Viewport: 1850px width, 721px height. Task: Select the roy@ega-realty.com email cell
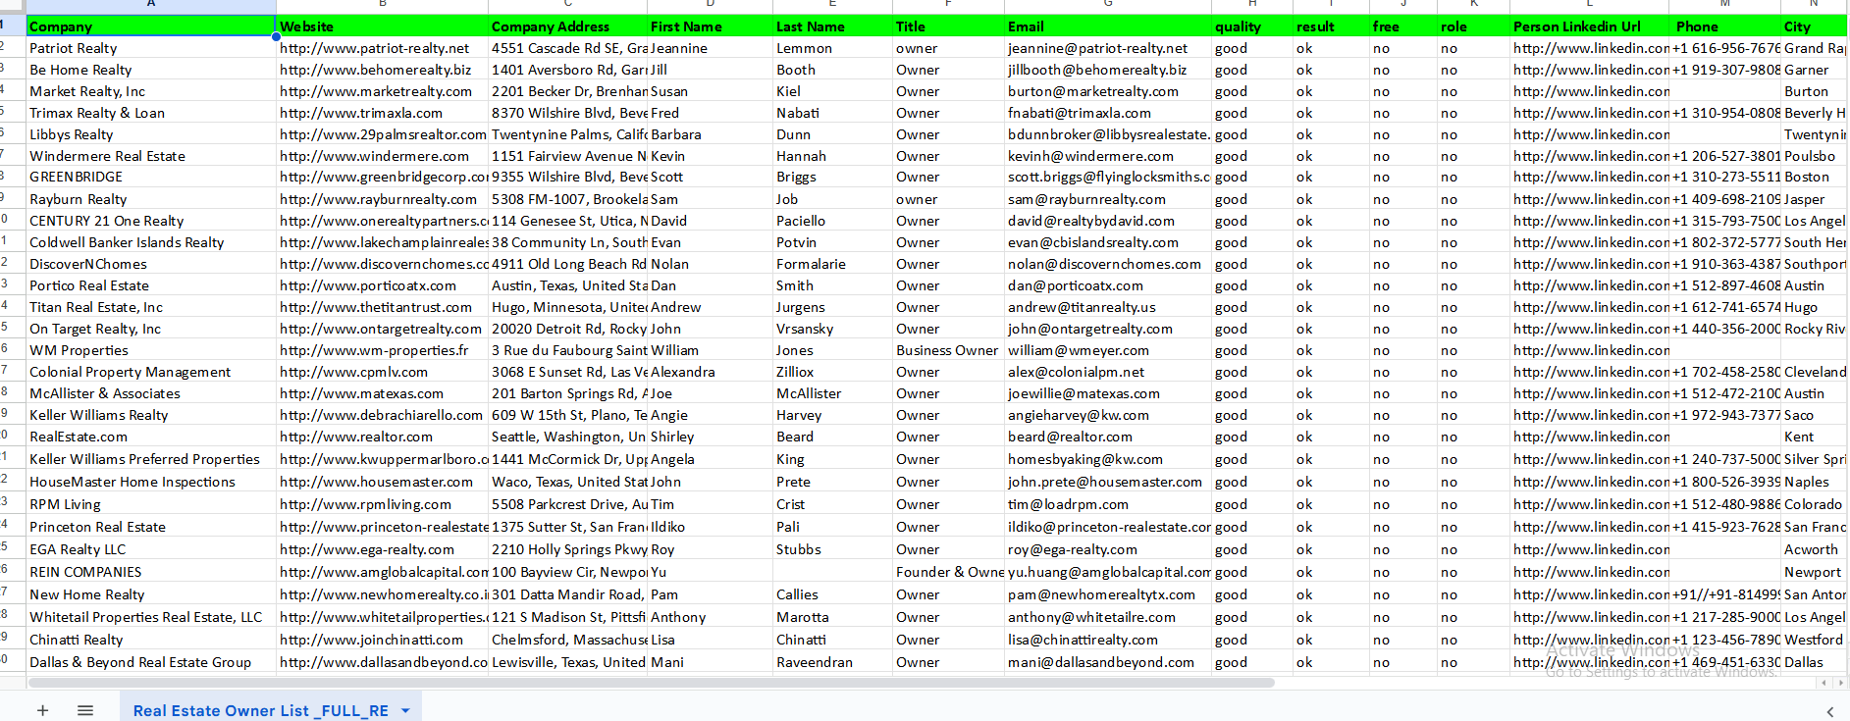[x=1108, y=549]
